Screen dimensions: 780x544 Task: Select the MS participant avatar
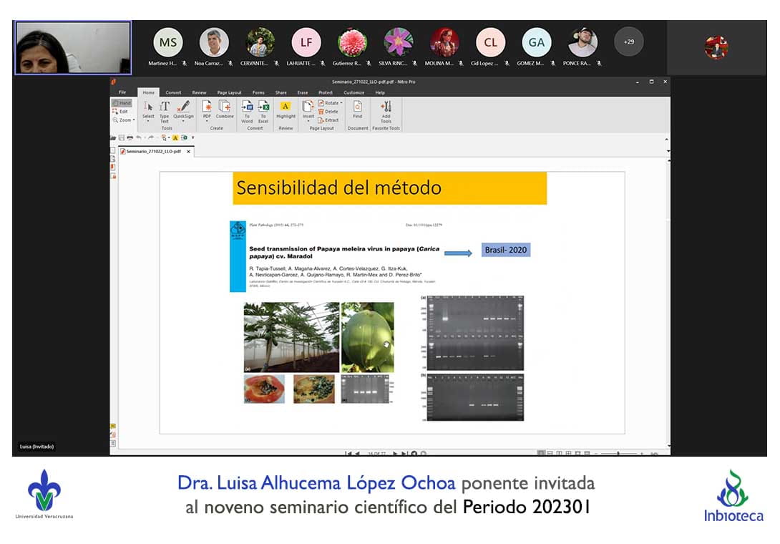coord(168,42)
